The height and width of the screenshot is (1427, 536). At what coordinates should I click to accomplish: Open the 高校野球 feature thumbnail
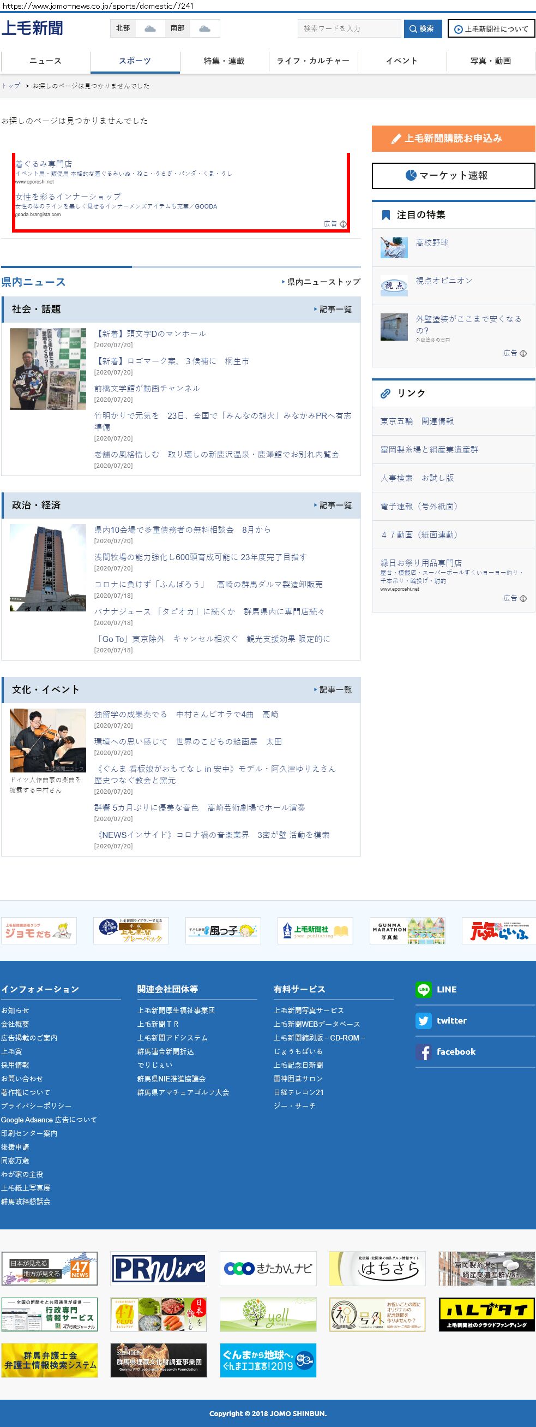(x=394, y=247)
